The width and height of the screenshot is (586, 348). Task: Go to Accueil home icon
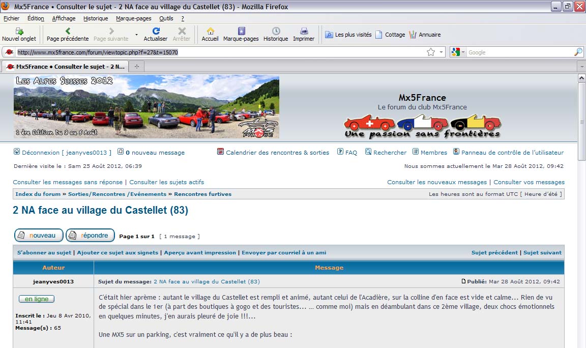point(210,31)
